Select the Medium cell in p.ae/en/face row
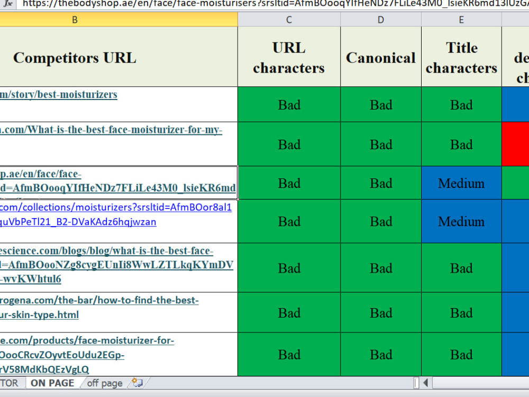 point(461,183)
